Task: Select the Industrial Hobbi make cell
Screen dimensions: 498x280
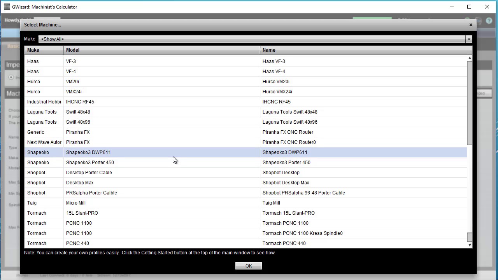Action: pyautogui.click(x=44, y=102)
